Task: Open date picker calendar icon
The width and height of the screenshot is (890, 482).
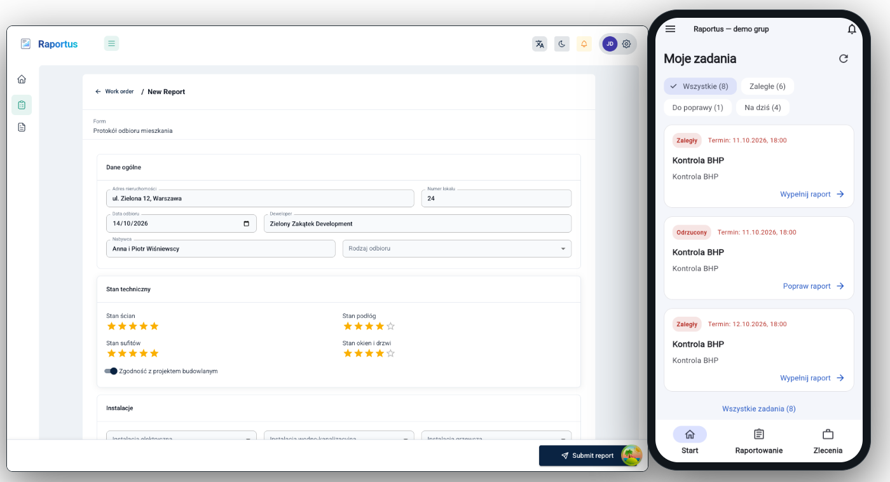Action: 247,224
